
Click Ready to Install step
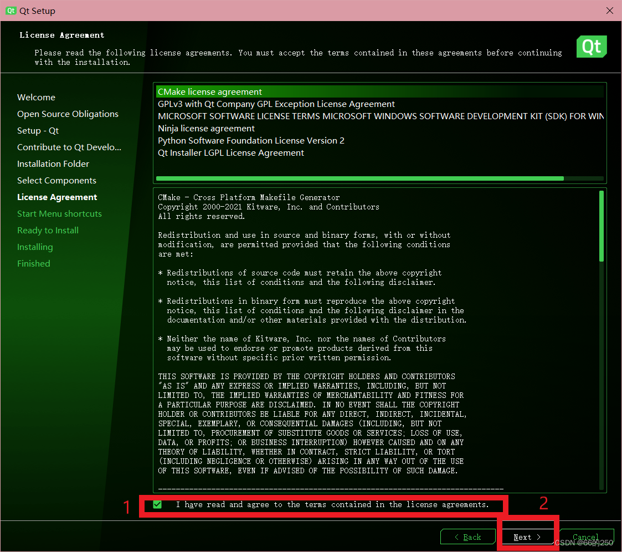(x=48, y=231)
